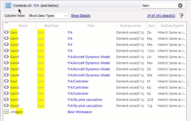Click the Gain column header
This screenshot has height=121, width=191.
tap(151, 26)
